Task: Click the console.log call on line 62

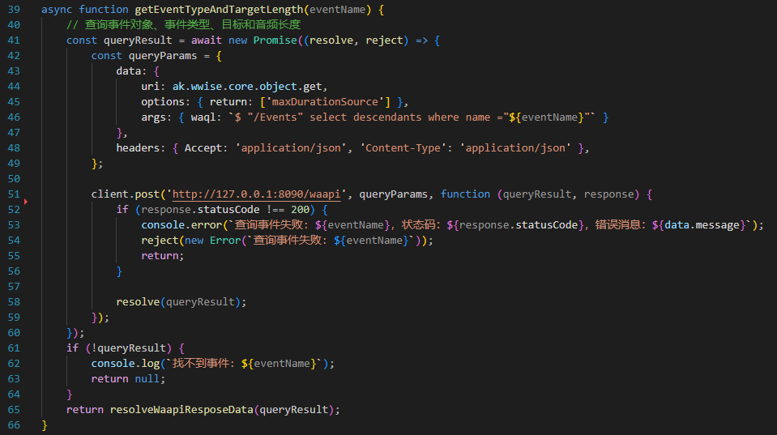Action: (x=131, y=363)
